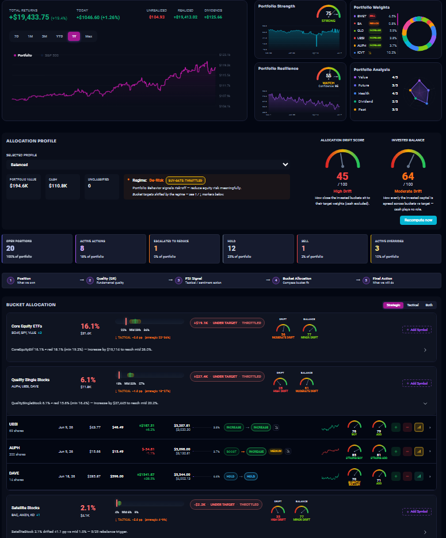Click the AUPH STRONG BUY gauge

tap(354, 452)
